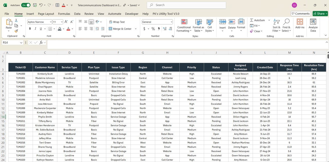Collapse the ribbon with the chevron

click(x=326, y=35)
